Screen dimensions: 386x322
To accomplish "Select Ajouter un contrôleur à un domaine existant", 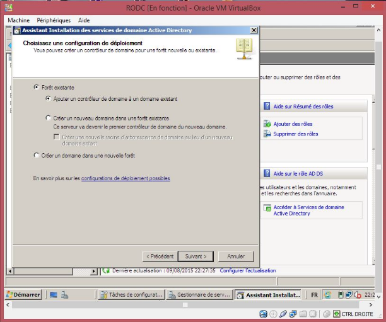I will click(49, 99).
